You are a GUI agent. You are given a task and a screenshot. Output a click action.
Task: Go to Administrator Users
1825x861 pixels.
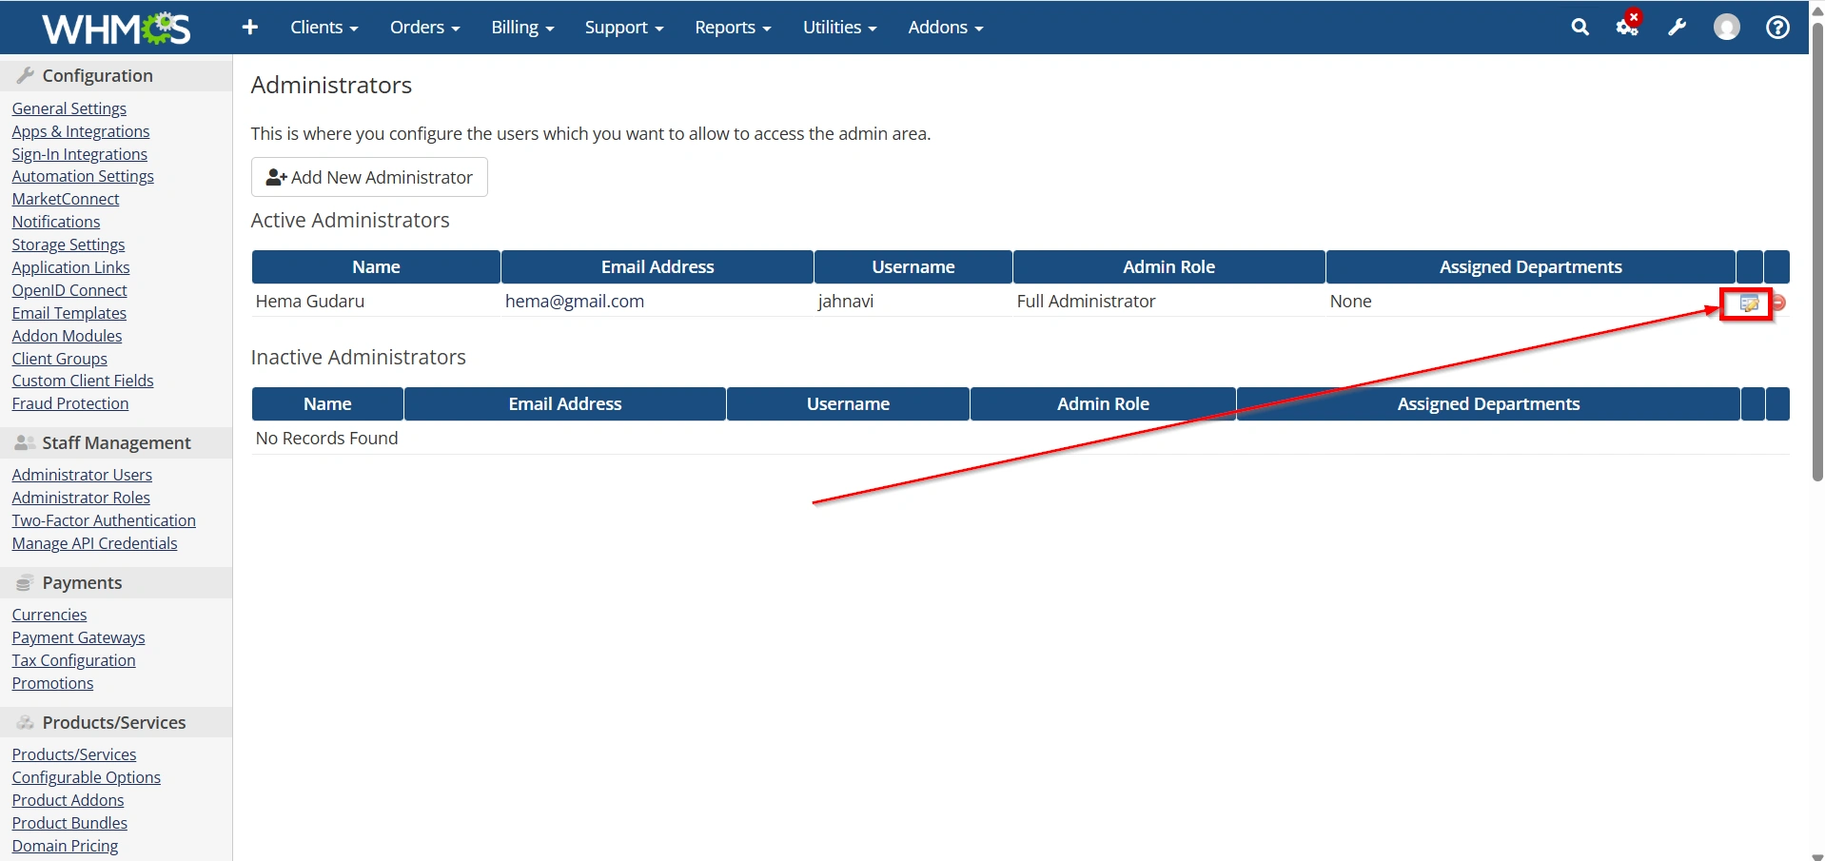(x=82, y=475)
